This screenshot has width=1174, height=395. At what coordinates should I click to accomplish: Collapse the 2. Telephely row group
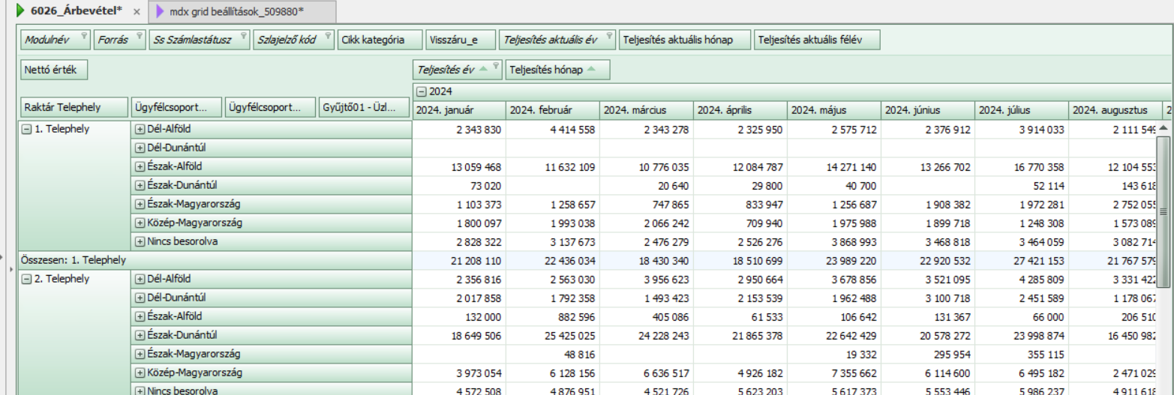[27, 279]
